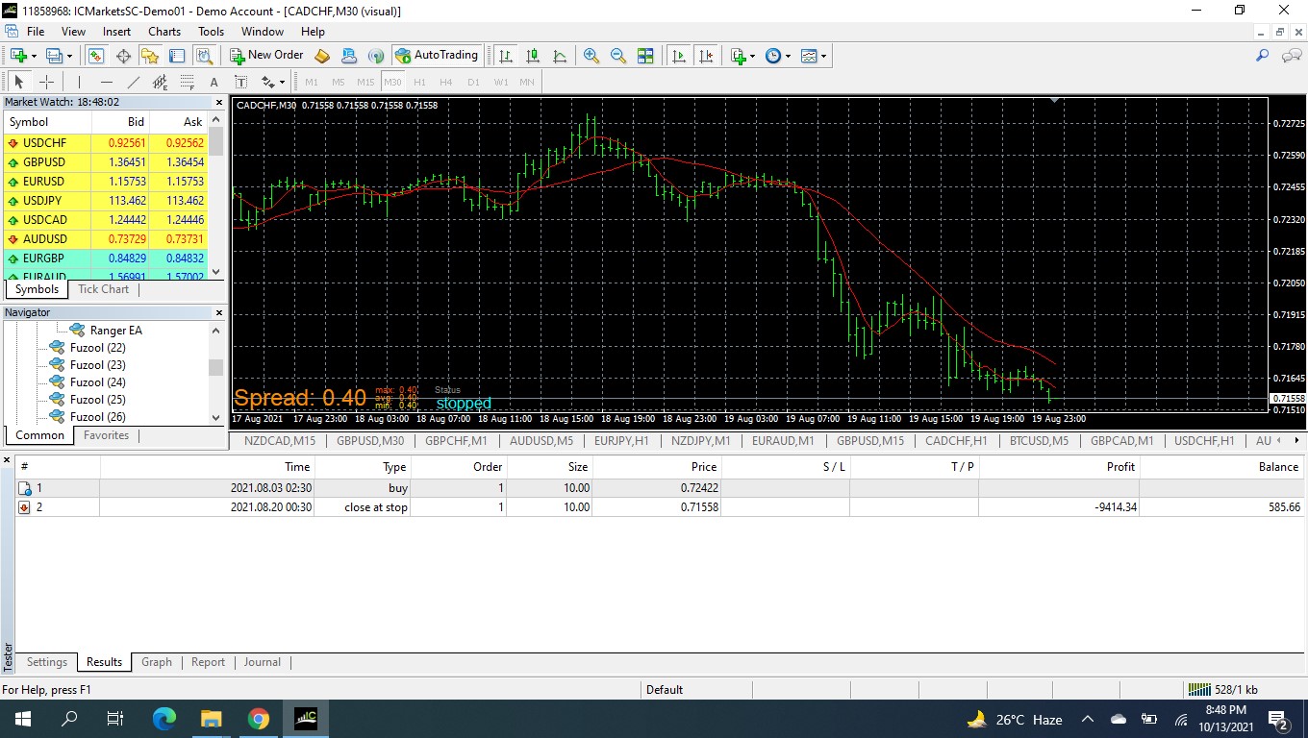Switch chart to line chart view
This screenshot has width=1308, height=738.
coord(560,56)
